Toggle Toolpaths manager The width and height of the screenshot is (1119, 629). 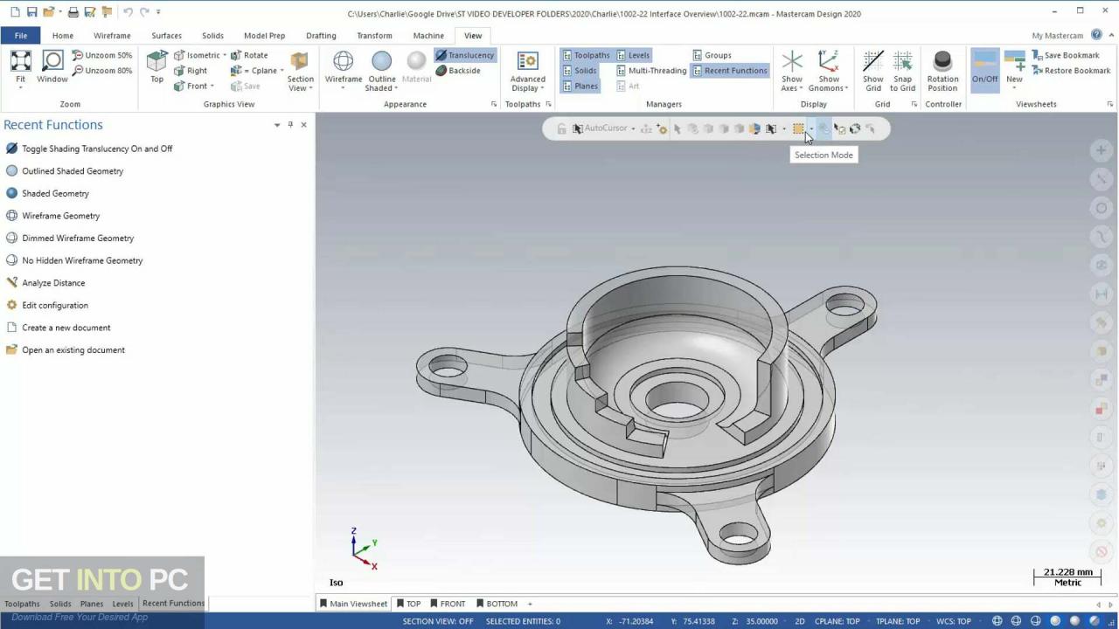tap(585, 55)
